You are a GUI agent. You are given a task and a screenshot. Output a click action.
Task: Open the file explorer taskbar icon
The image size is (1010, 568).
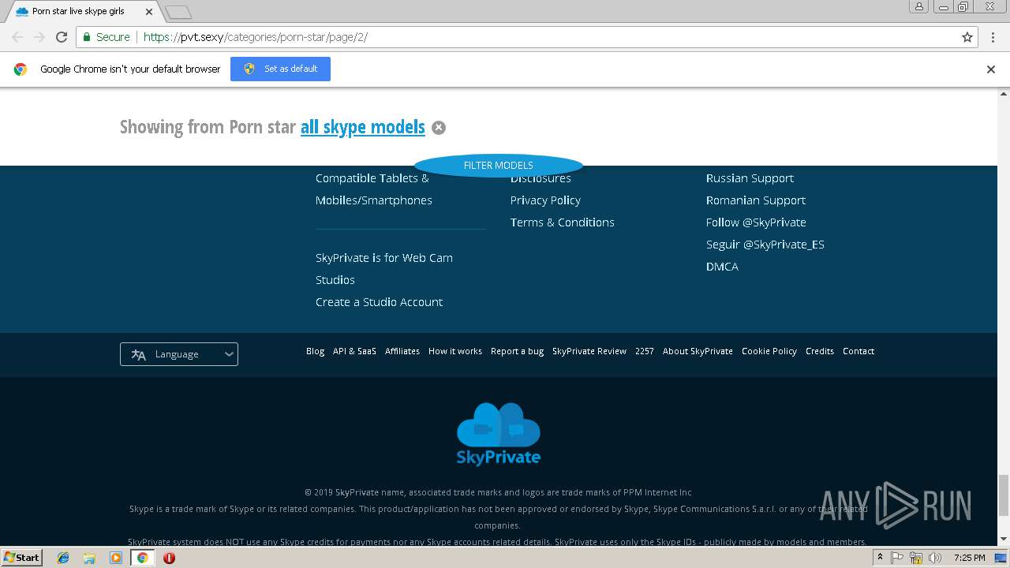[x=89, y=558]
